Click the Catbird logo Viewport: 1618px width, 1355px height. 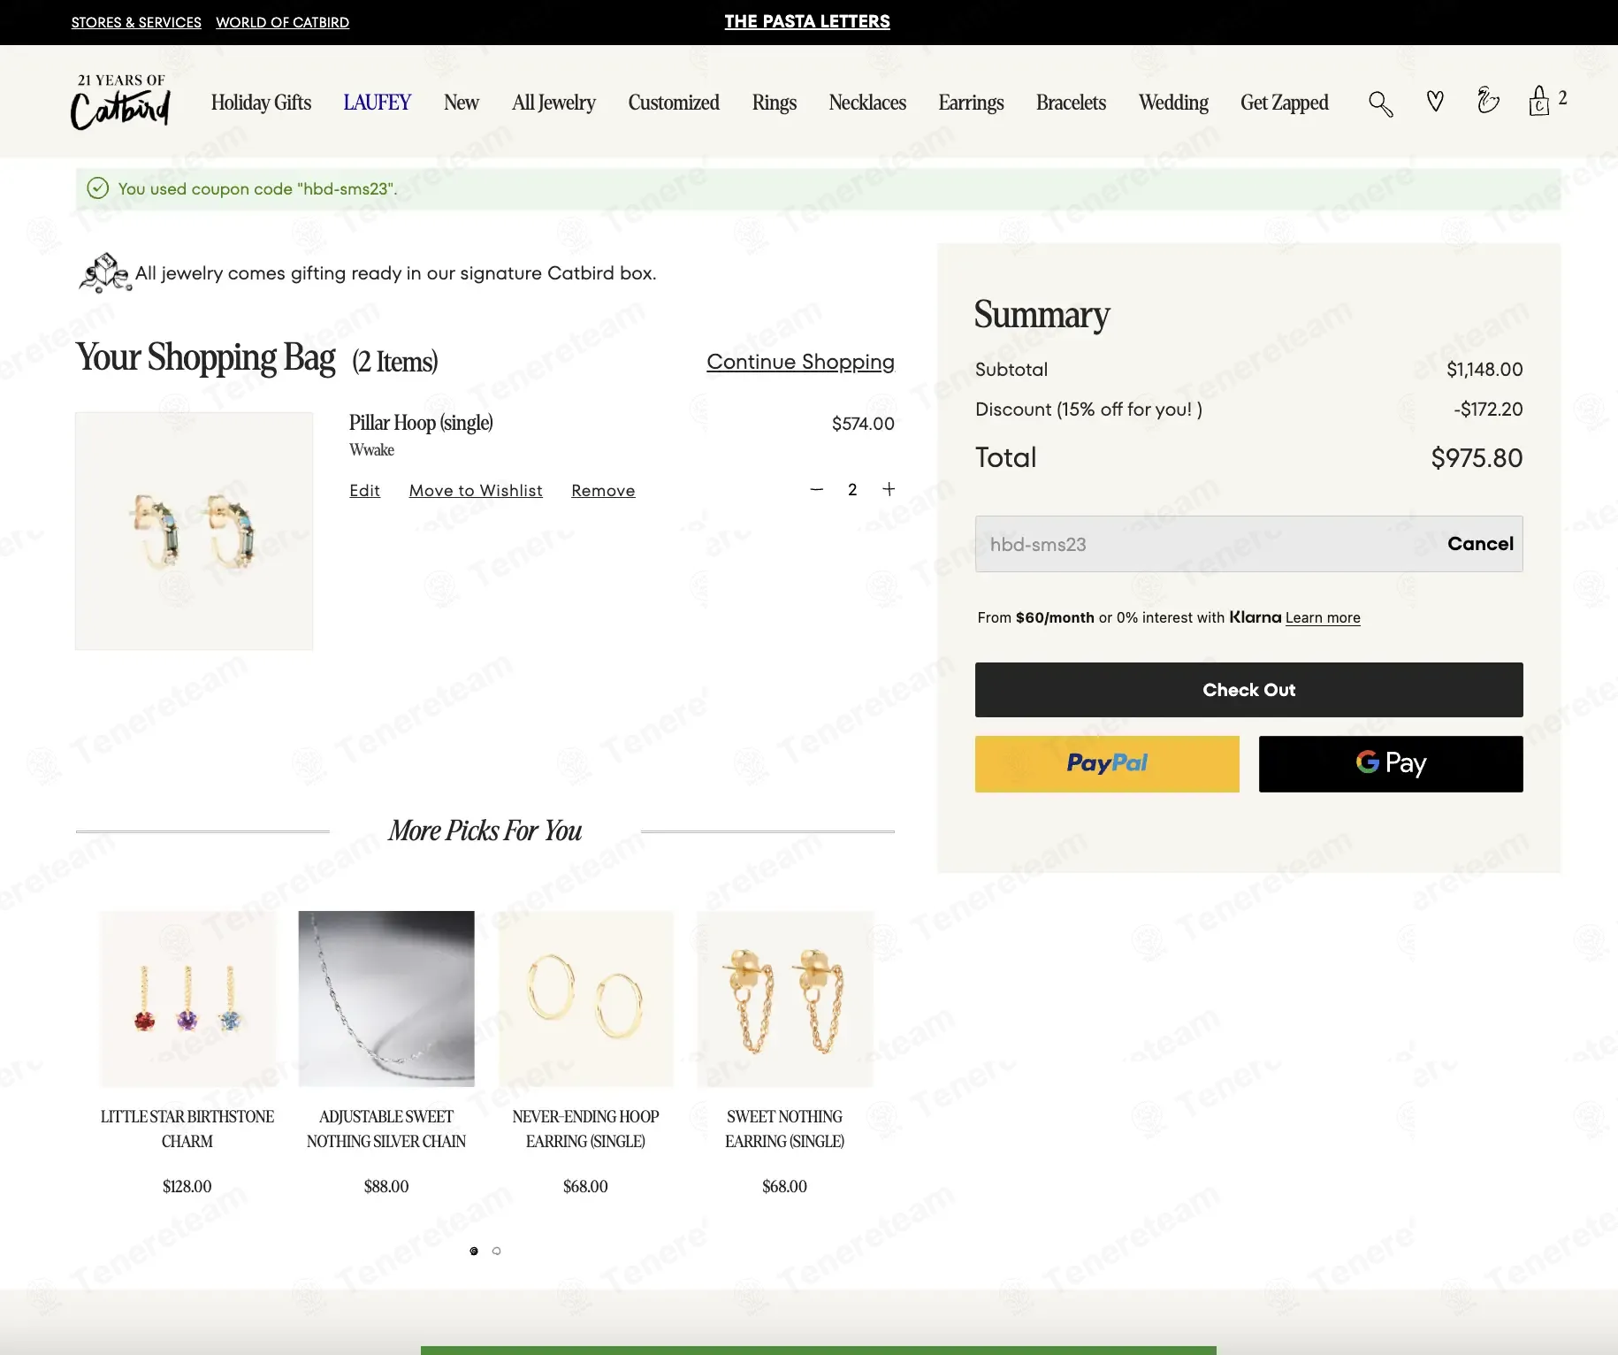tap(120, 103)
